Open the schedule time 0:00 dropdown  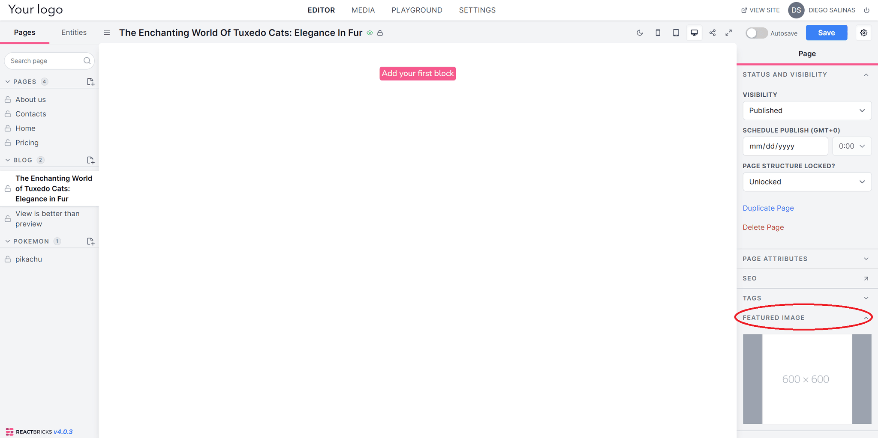[852, 146]
